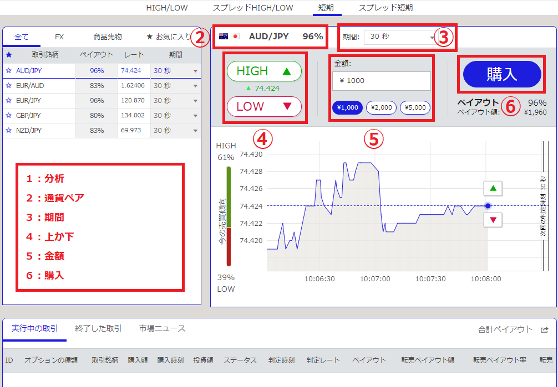Click the 転売ペイアウト額 column header
The width and height of the screenshot is (558, 387).
tap(428, 360)
